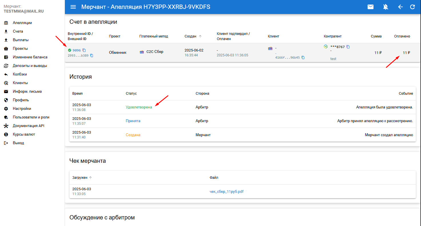Copy the counterparty card ***8767
This screenshot has width=421, height=226.
click(348, 47)
